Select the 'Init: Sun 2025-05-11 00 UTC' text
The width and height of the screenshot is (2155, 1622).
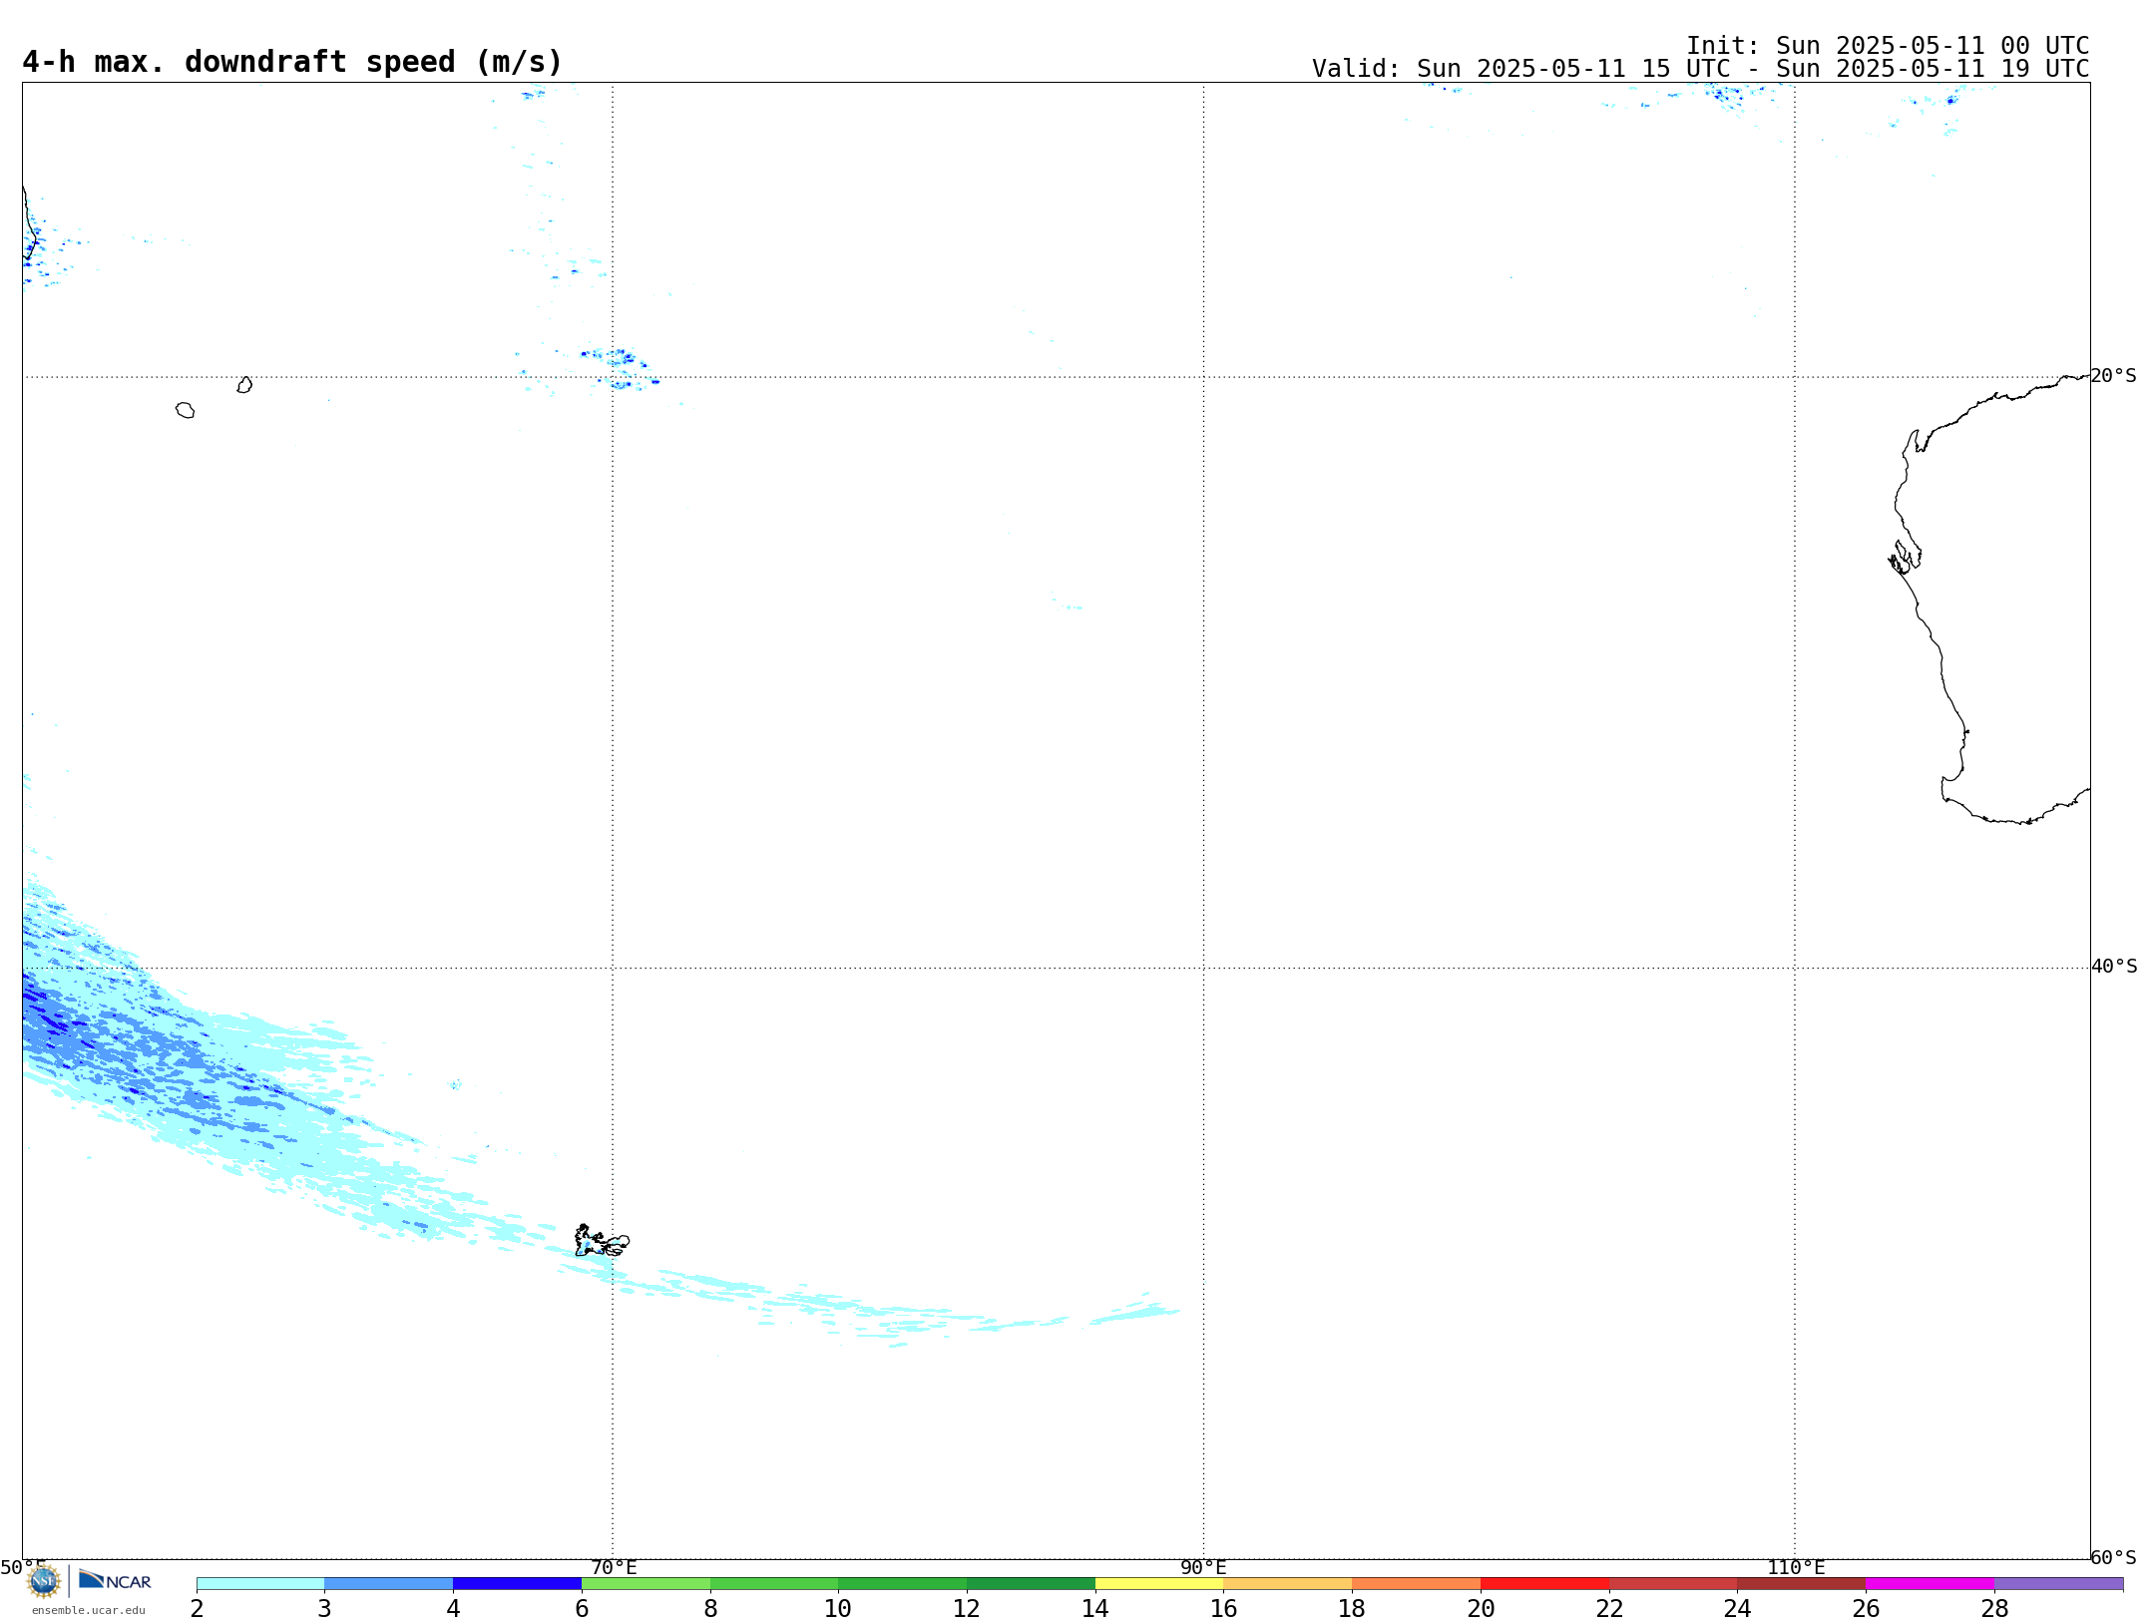point(1888,46)
